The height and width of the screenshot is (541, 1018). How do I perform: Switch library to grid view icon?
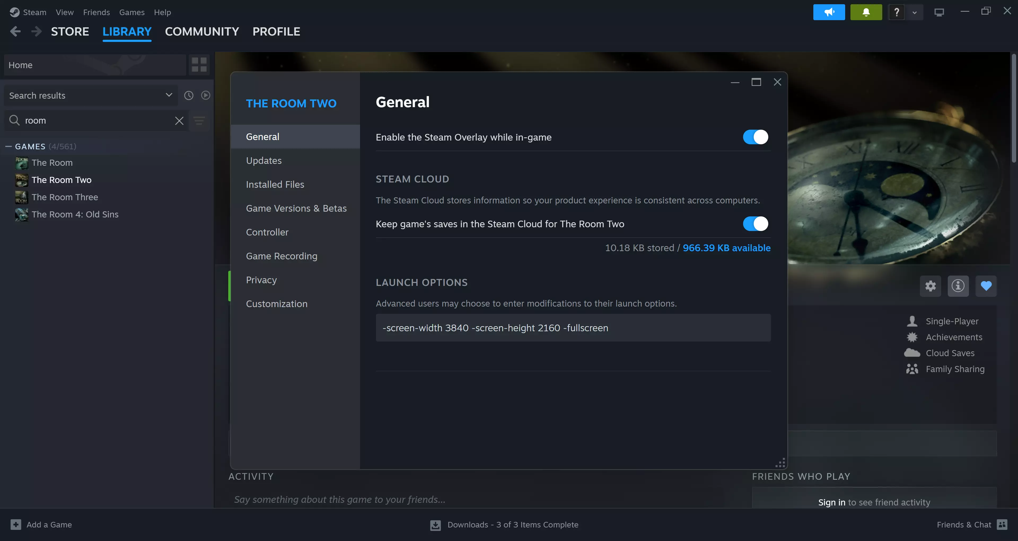[199, 65]
